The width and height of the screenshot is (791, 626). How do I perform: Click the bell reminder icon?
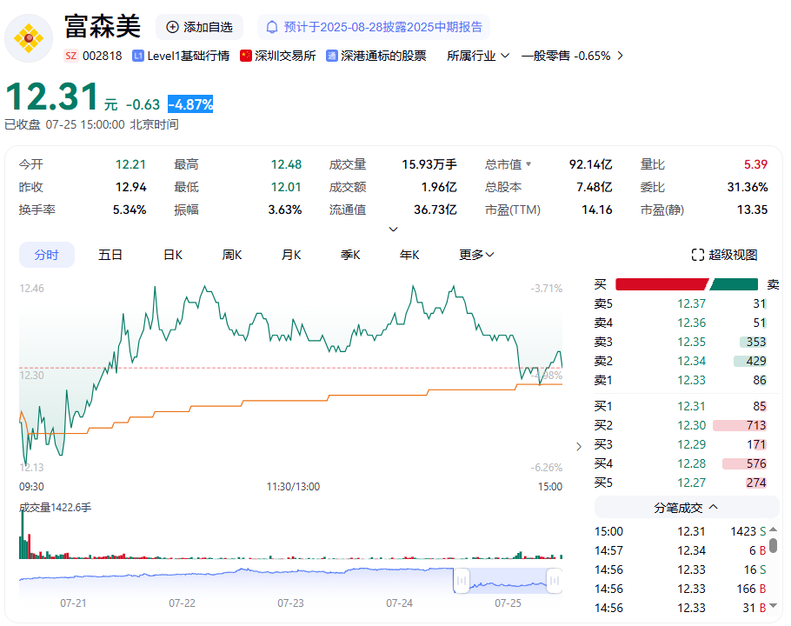[272, 27]
